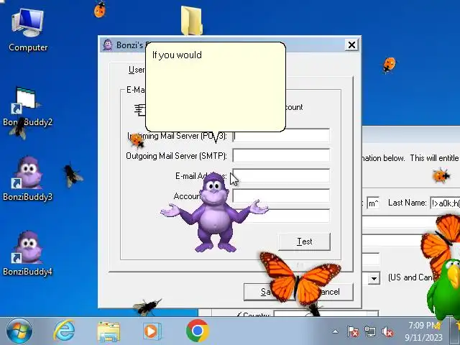Image resolution: width=460 pixels, height=345 pixels.
Task: Click the Test button
Action: [x=304, y=241]
